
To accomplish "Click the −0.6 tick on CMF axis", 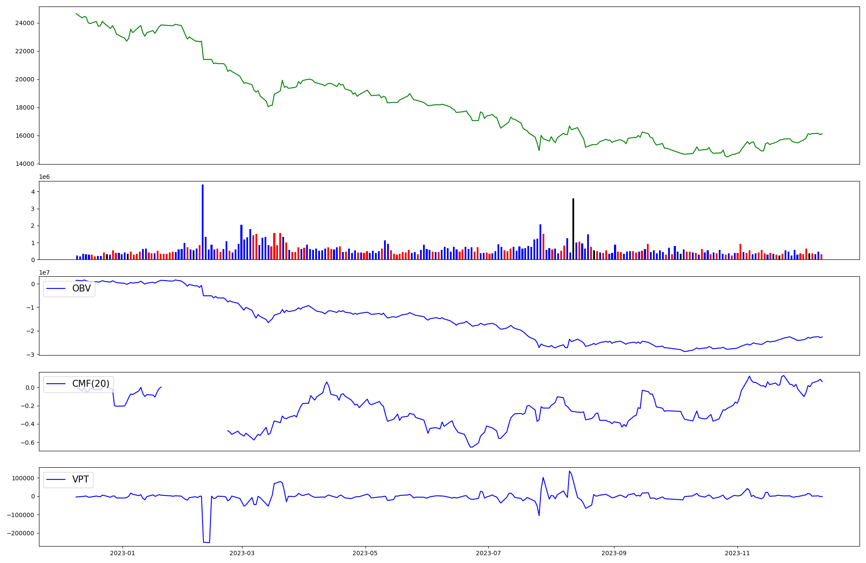I will [x=28, y=443].
